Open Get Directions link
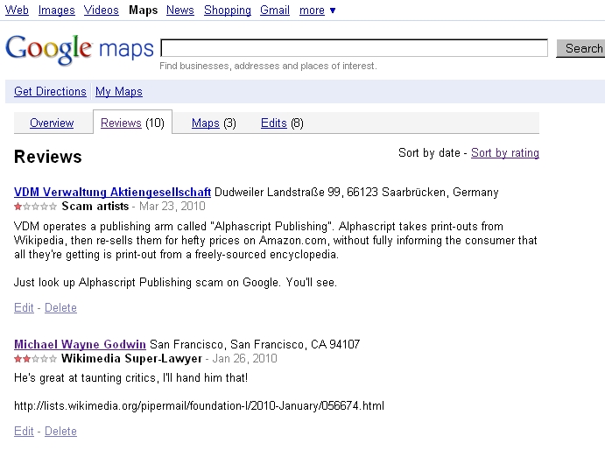This screenshot has height=450, width=605. click(50, 92)
